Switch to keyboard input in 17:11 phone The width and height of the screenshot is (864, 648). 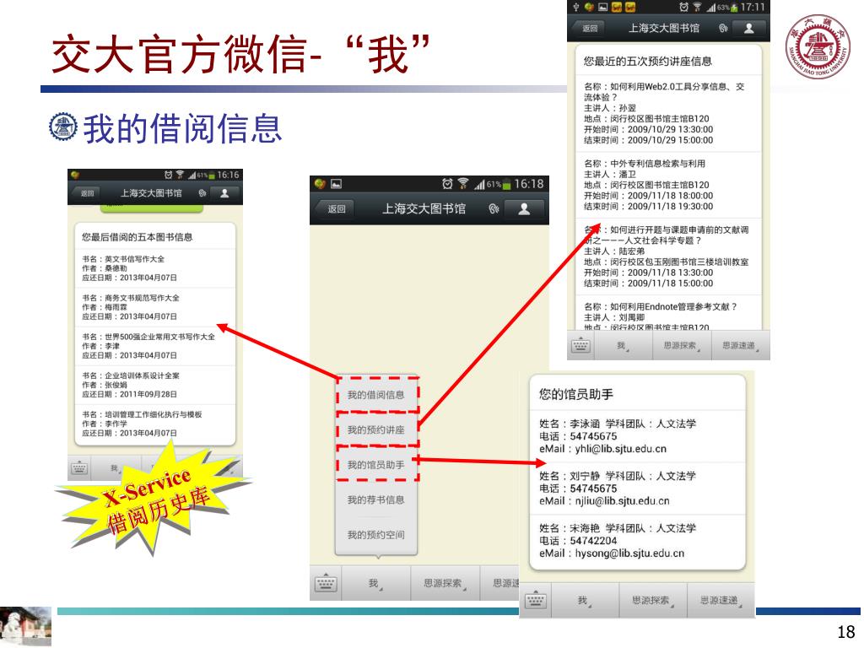pyautogui.click(x=580, y=345)
